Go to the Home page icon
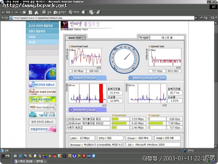The image size is (218, 164). click(x=36, y=12)
